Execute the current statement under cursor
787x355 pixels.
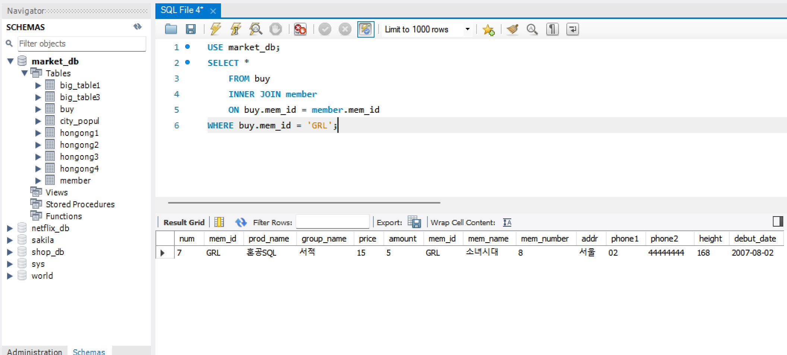click(235, 29)
